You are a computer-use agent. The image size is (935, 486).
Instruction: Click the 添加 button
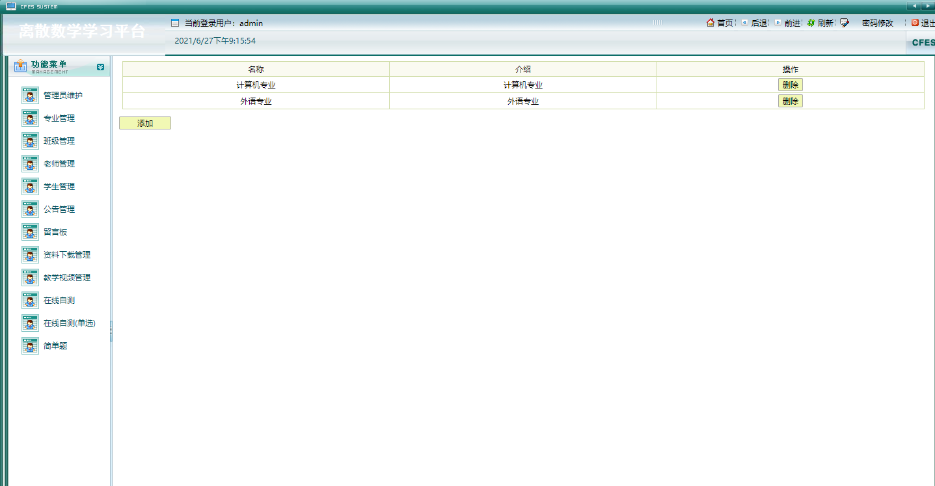click(x=145, y=123)
